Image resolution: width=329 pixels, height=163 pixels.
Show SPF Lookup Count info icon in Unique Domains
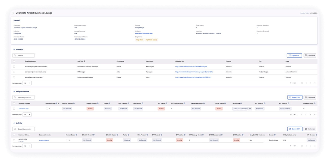point(184,103)
